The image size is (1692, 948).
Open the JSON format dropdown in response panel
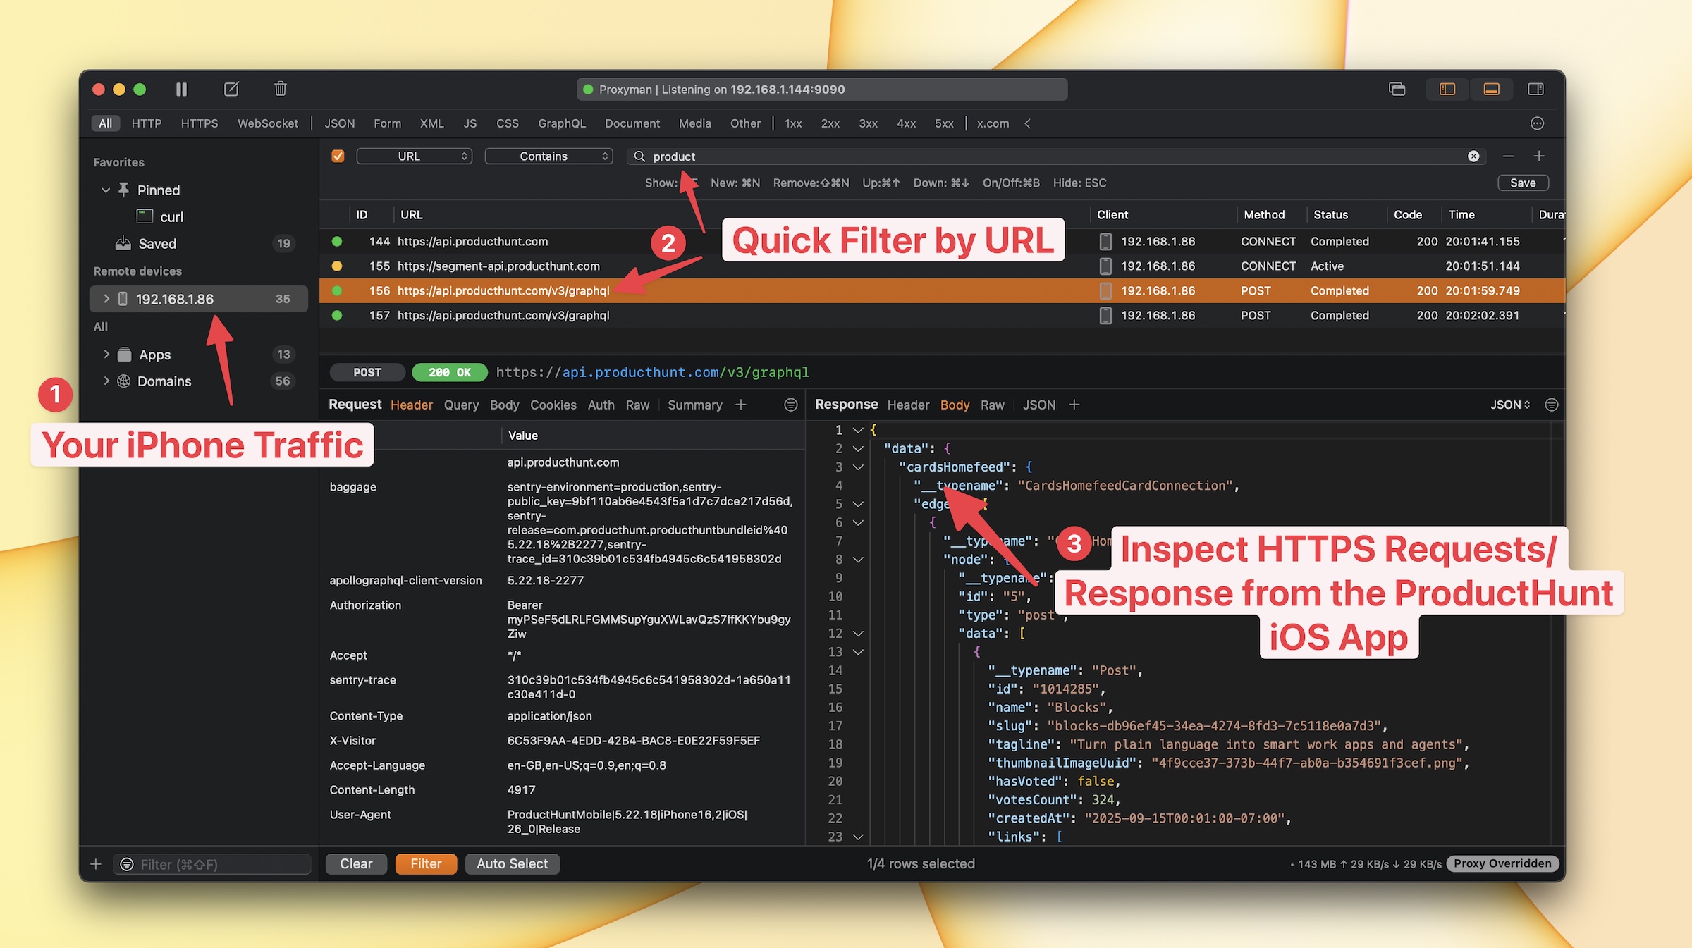tap(1509, 405)
